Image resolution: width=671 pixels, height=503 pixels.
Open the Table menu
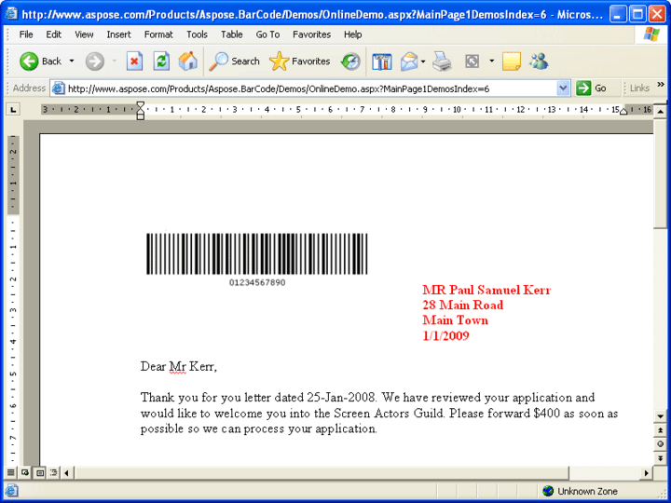(231, 34)
